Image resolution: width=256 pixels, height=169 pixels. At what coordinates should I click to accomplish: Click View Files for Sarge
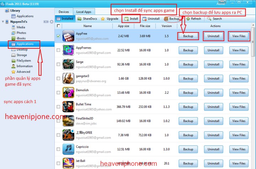pyautogui.click(x=239, y=64)
